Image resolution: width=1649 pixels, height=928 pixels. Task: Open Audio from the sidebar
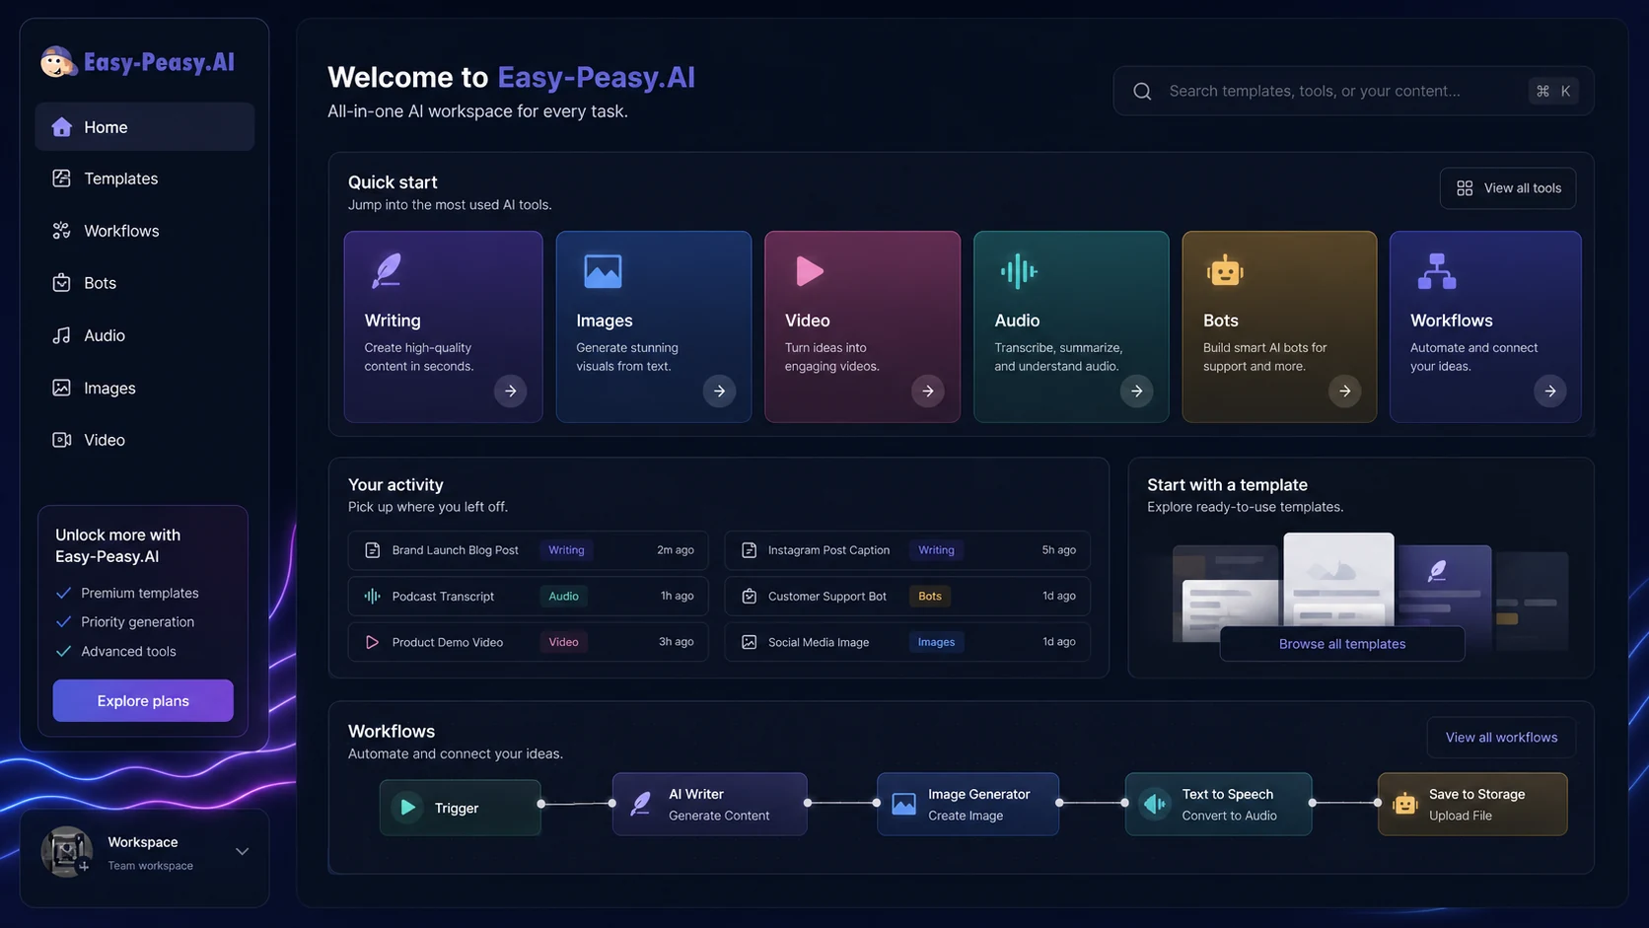coord(144,335)
